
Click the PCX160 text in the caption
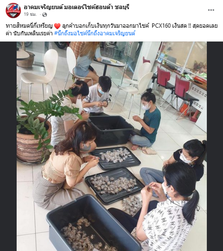[161, 26]
